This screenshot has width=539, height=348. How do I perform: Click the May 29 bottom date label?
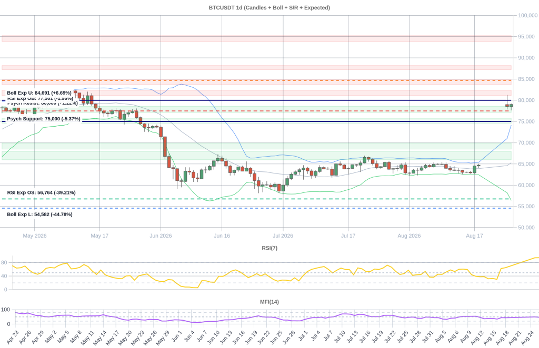click(x=163, y=337)
